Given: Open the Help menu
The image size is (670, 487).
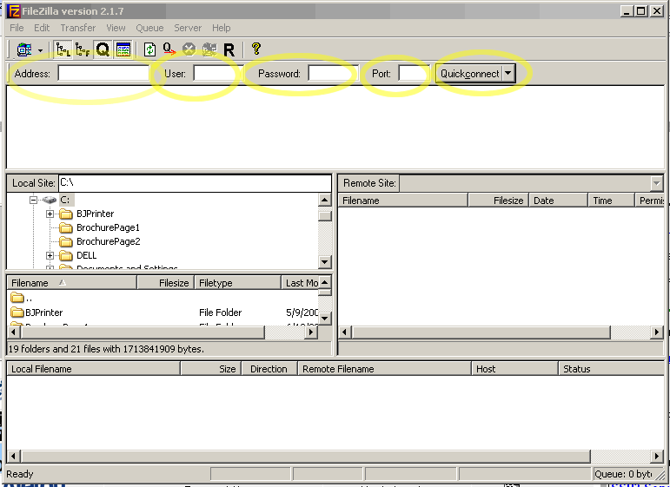Looking at the screenshot, I should pos(222,28).
